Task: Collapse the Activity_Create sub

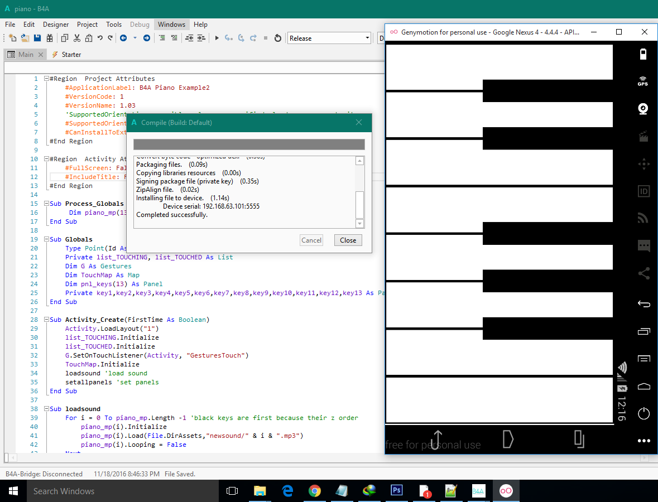Action: click(x=46, y=320)
